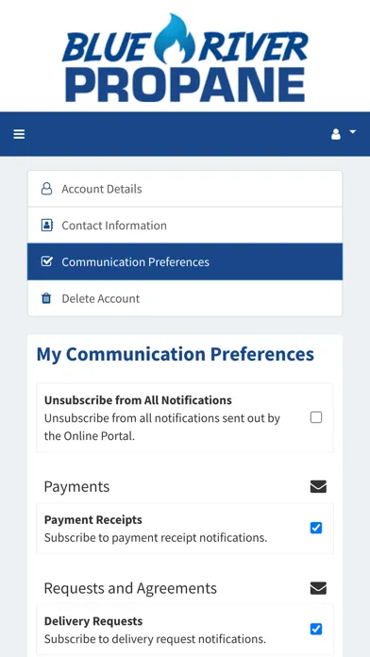Click the user profile icon
This screenshot has height=657, width=370.
pos(336,134)
